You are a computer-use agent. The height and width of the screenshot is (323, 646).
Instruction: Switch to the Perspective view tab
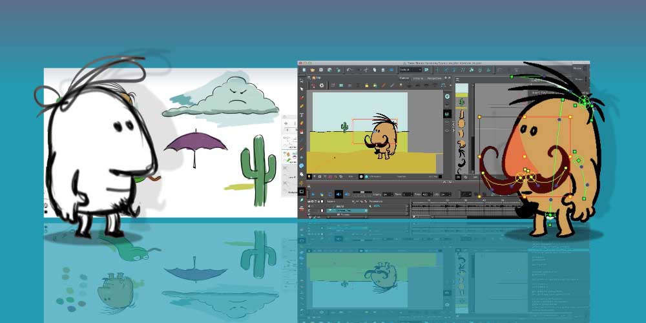click(x=434, y=78)
